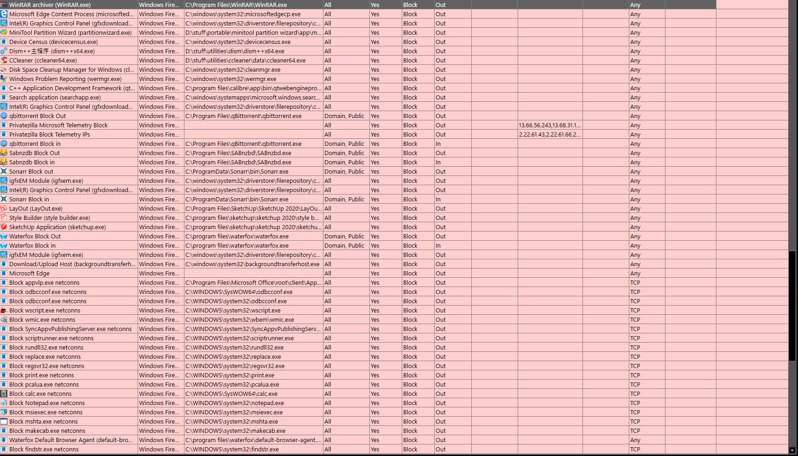Viewport: 798px width, 456px height.
Task: Click the Disk Space Cleanup Manager icon
Action: 4,69
